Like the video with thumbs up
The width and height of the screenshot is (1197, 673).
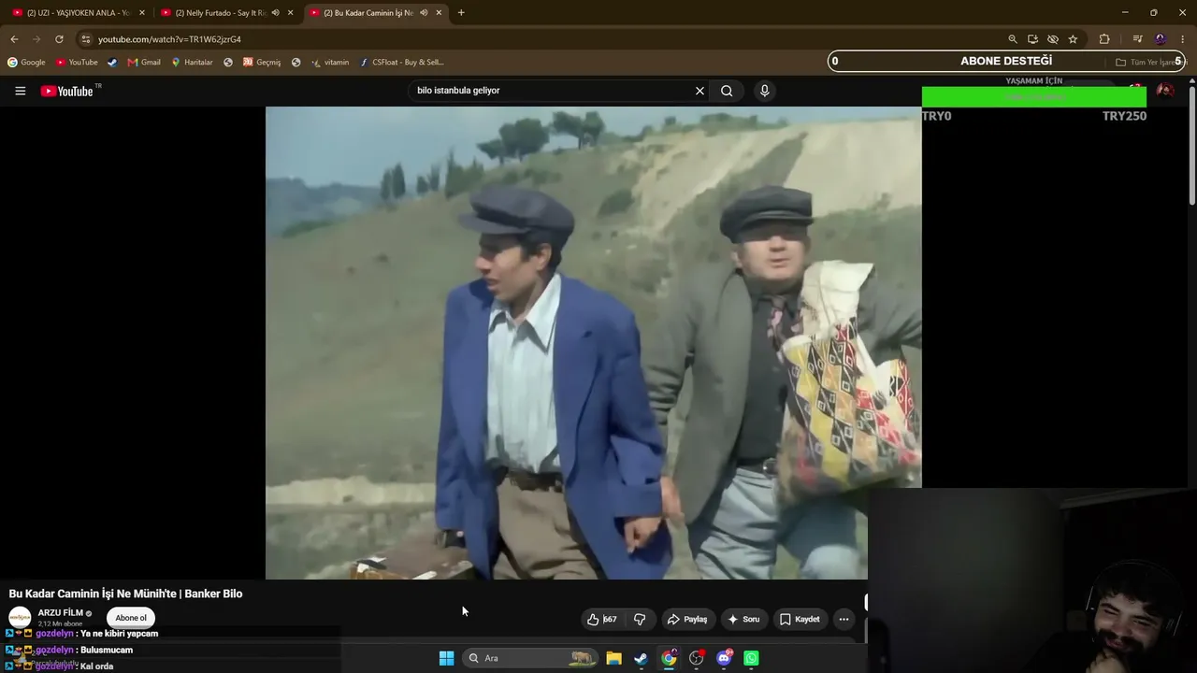pos(602,619)
